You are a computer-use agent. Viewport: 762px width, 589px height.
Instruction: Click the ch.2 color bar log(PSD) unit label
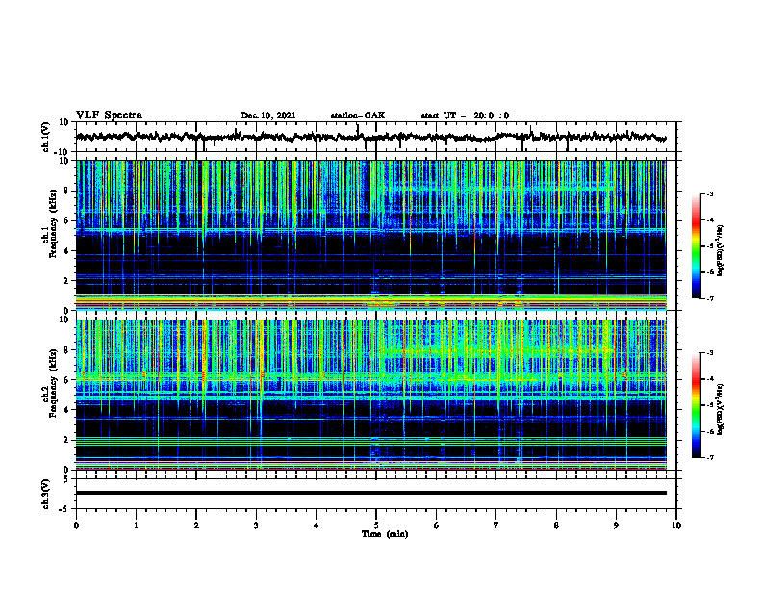[722, 410]
